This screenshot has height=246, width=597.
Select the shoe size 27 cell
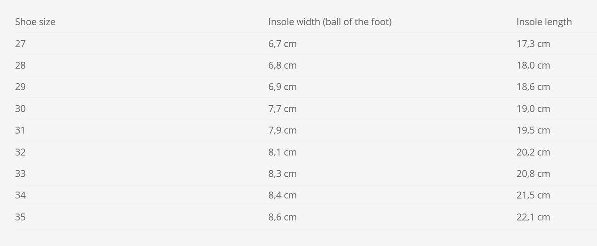point(20,44)
